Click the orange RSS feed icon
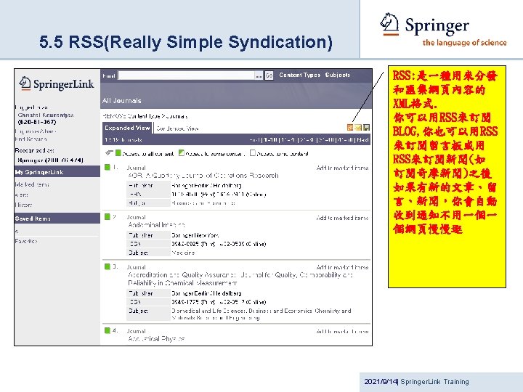 (x=350, y=127)
